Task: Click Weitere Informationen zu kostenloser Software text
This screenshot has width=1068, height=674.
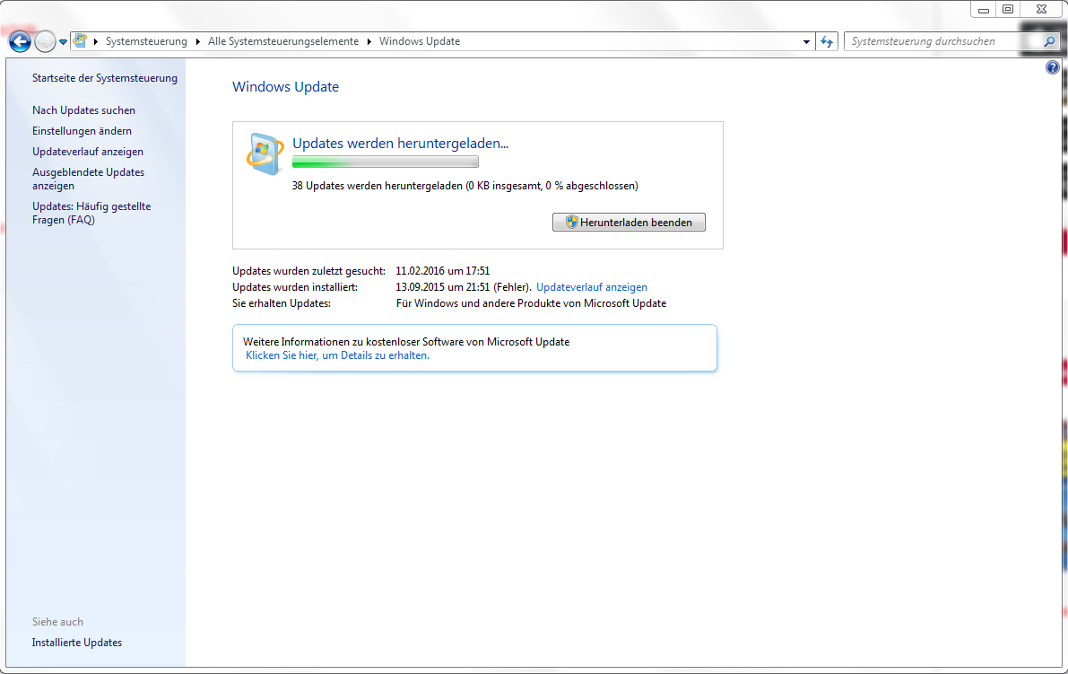Action: click(406, 342)
